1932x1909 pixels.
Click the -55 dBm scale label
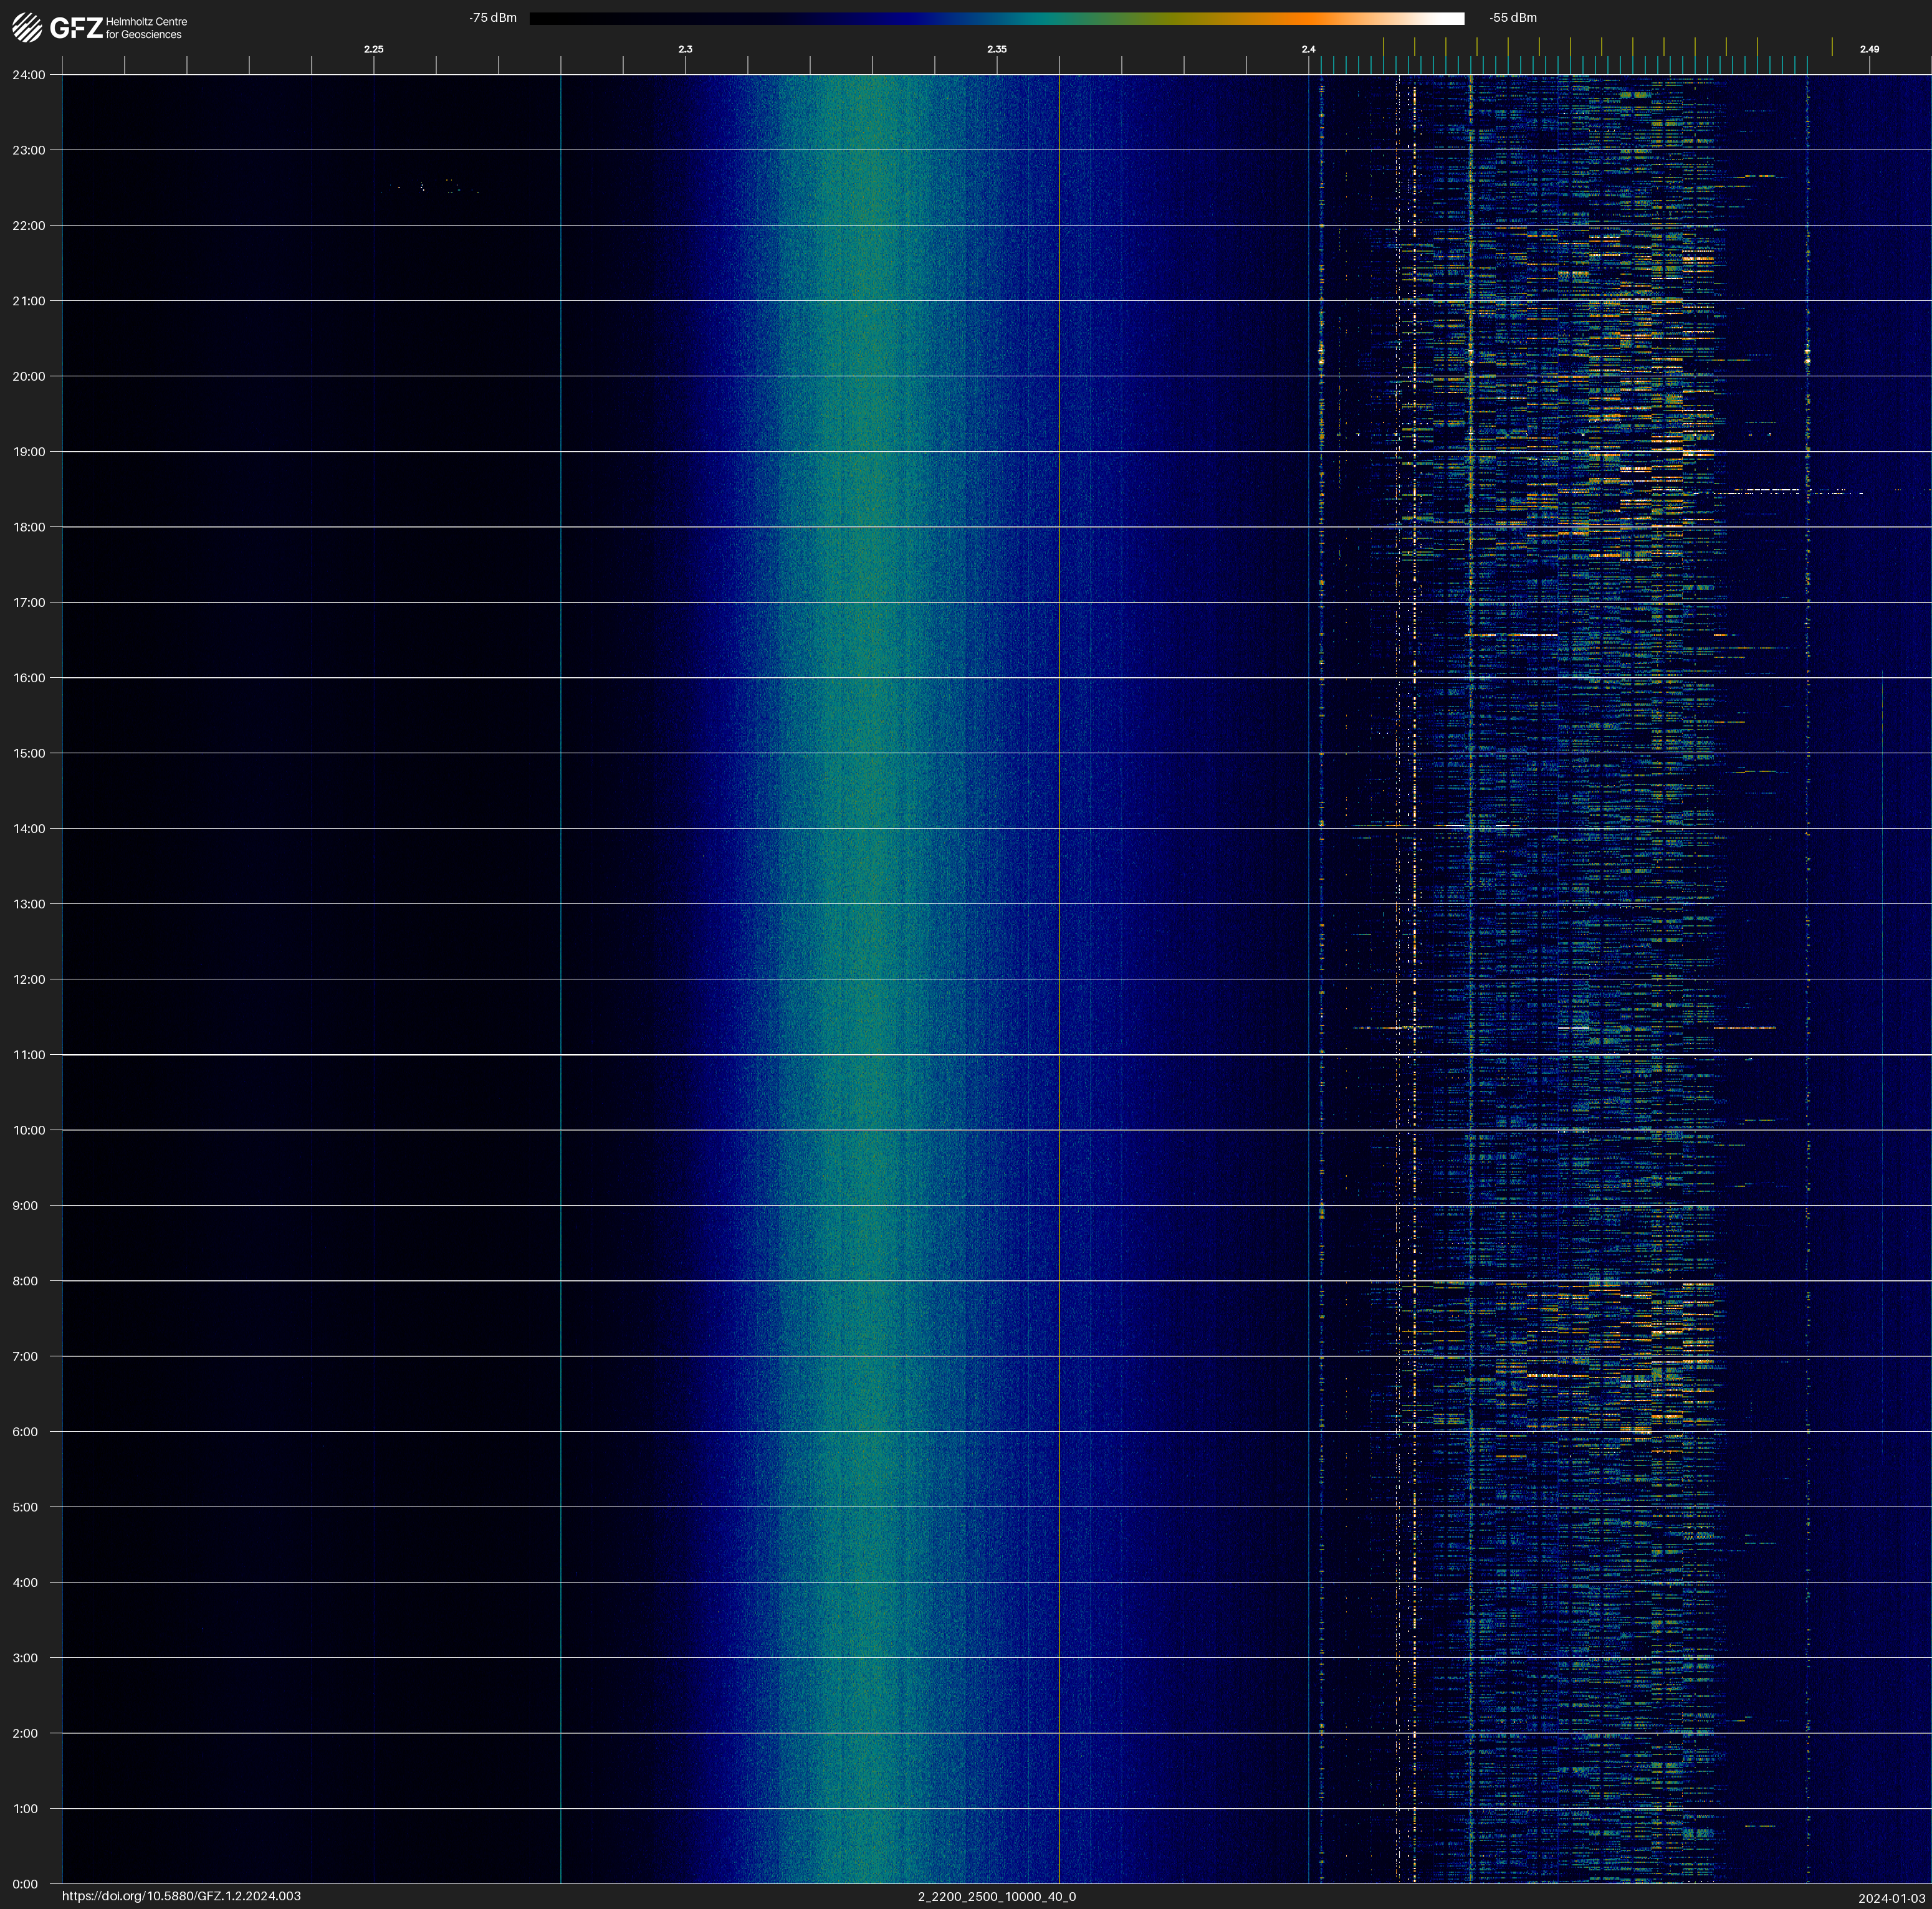point(1513,18)
